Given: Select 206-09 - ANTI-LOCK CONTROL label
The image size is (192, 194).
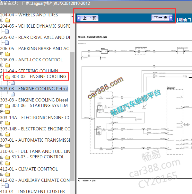Looking at the screenshot, I should pyautogui.click(x=31, y=60).
